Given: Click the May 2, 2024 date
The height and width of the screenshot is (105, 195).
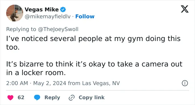Looking at the screenshot, I should [50, 83].
